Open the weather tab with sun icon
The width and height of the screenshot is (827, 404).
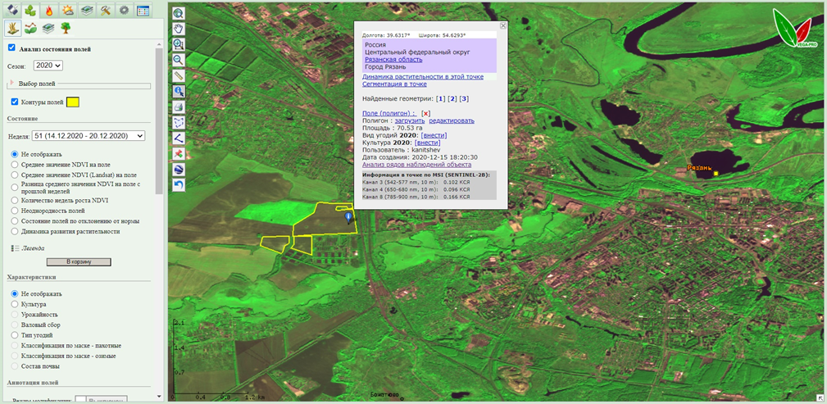click(67, 10)
